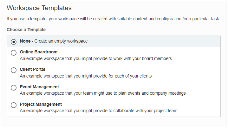
Task: Click the "Event Management" template title
Action: (39, 87)
